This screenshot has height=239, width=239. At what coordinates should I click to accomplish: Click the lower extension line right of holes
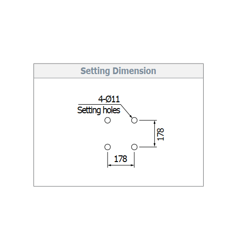[148, 147]
